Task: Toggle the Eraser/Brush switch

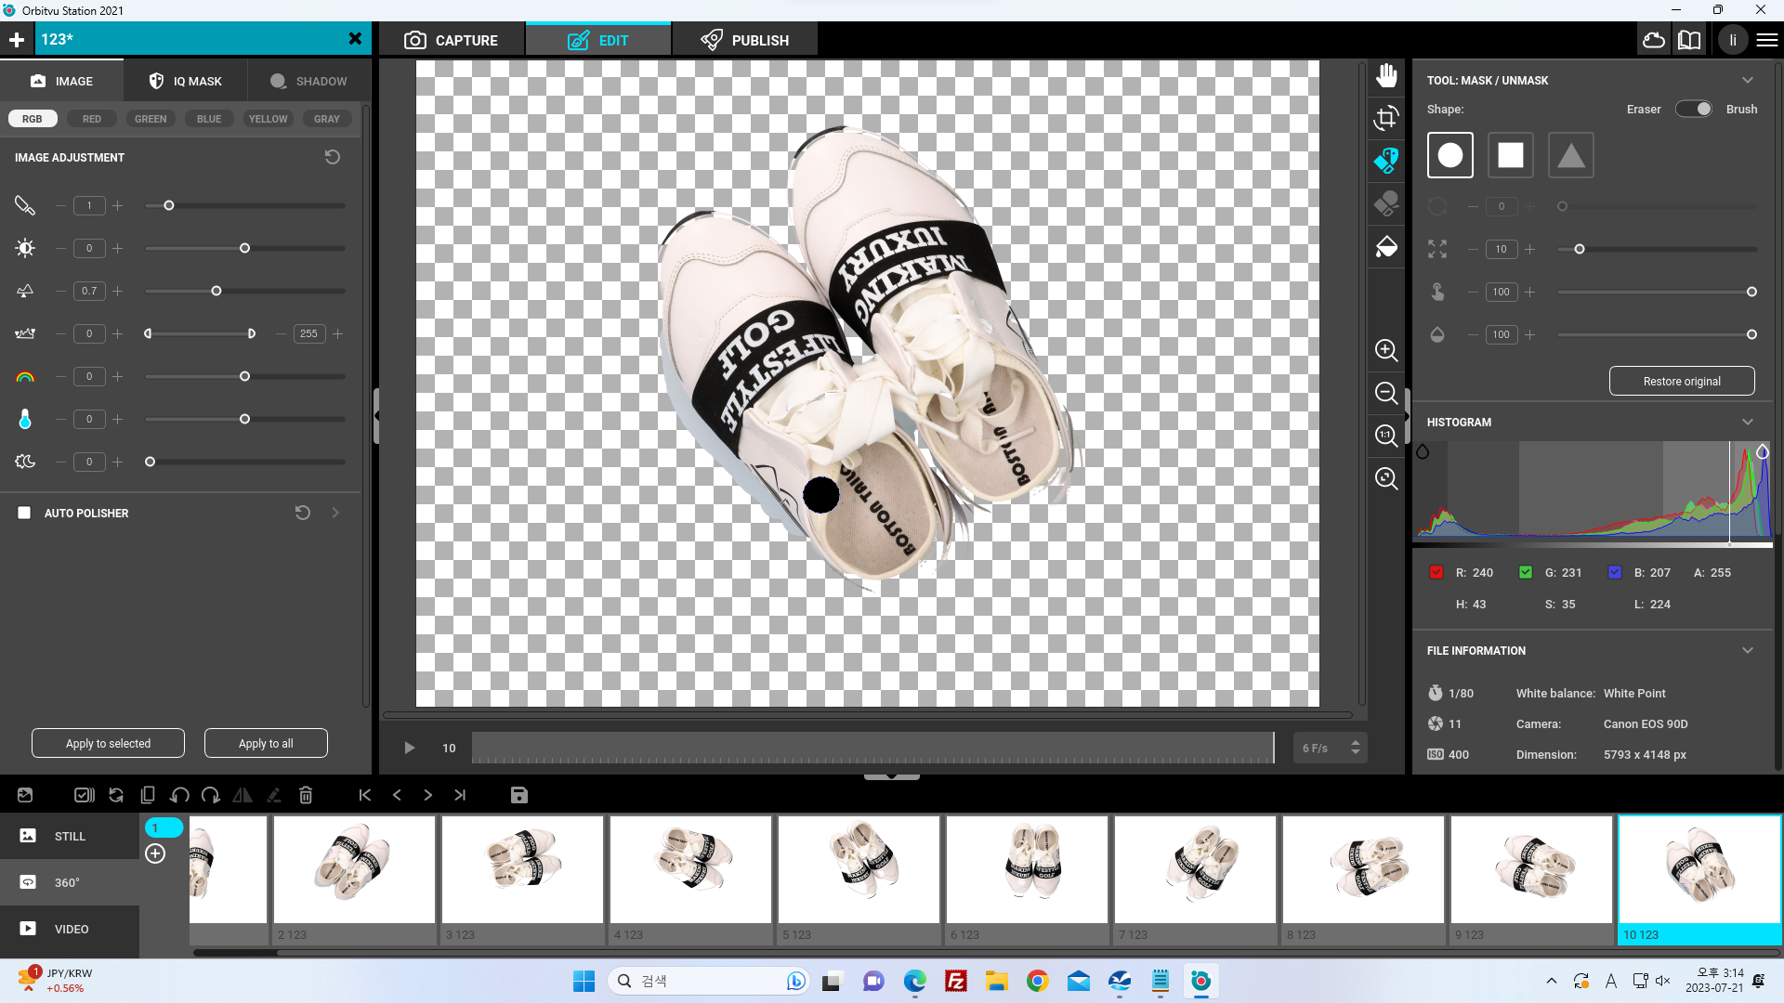Action: pyautogui.click(x=1693, y=109)
